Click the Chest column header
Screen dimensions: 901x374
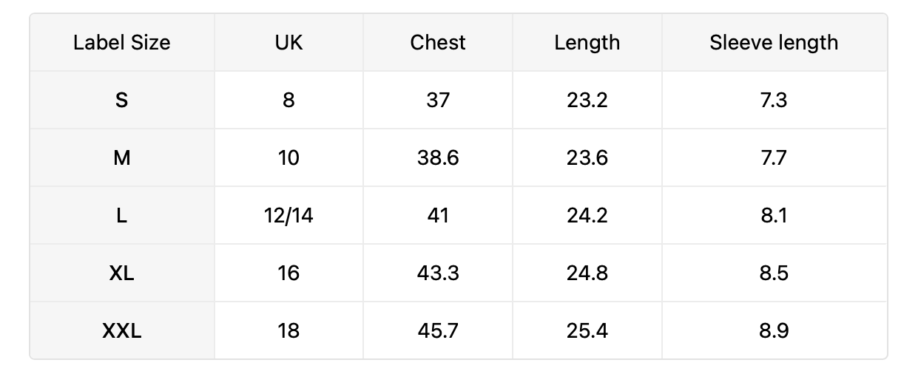[438, 42]
